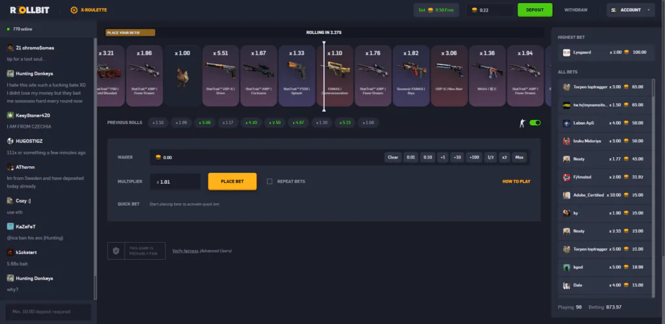
Task: Double the wager with x2 button
Action: pos(504,157)
